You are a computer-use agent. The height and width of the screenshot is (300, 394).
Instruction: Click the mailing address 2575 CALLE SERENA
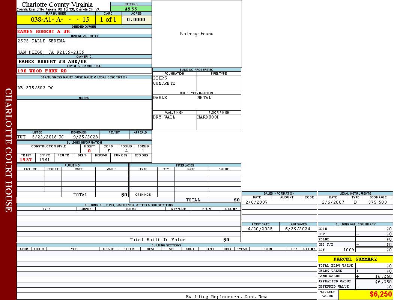tap(41, 41)
